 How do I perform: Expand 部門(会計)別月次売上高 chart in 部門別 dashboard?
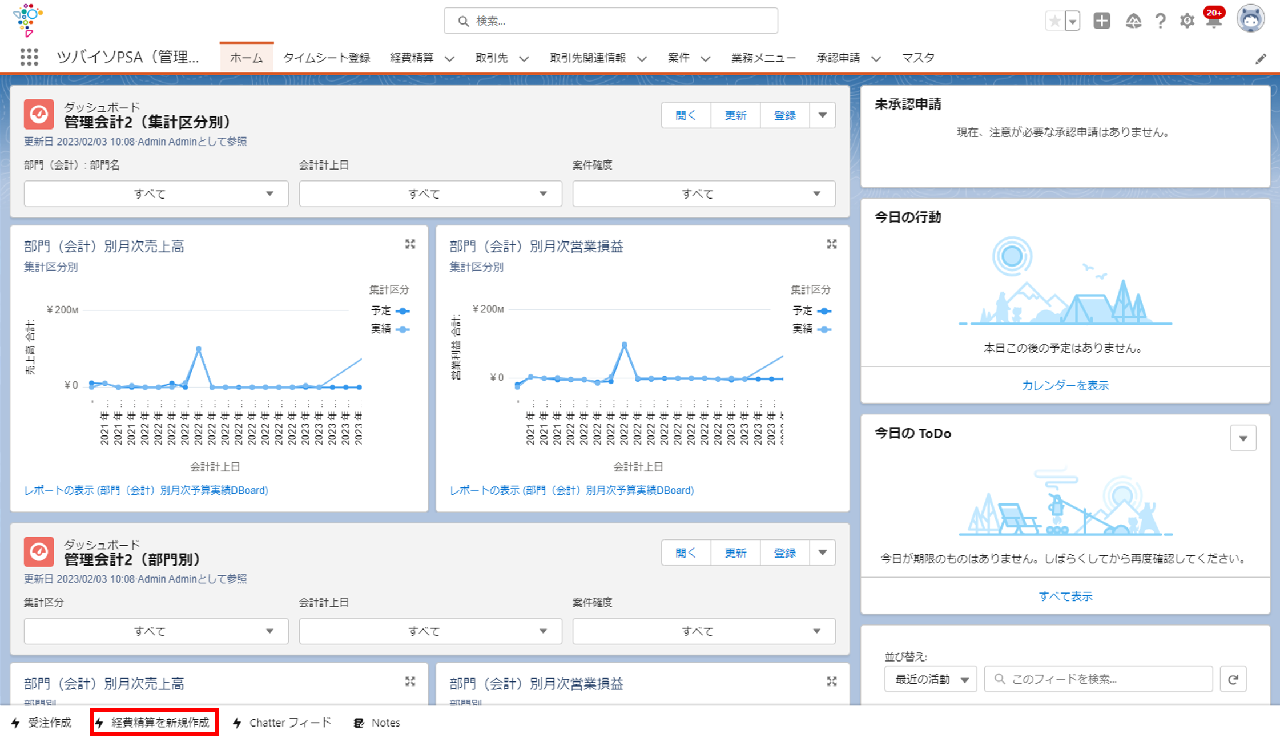410,681
